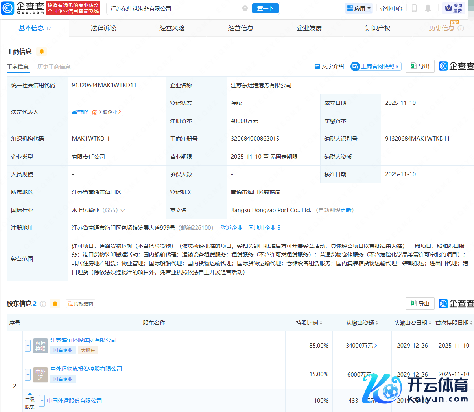474x412 pixels.
Task: Click the bell alert beside 股东信息
Action: (x=55, y=304)
